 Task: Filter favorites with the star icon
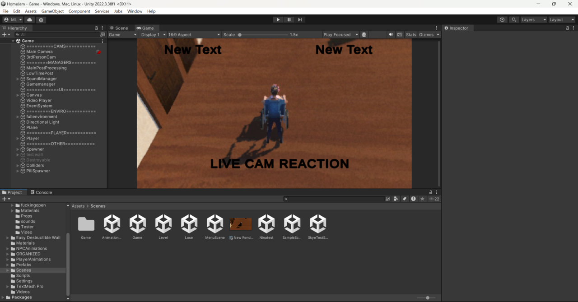(422, 199)
